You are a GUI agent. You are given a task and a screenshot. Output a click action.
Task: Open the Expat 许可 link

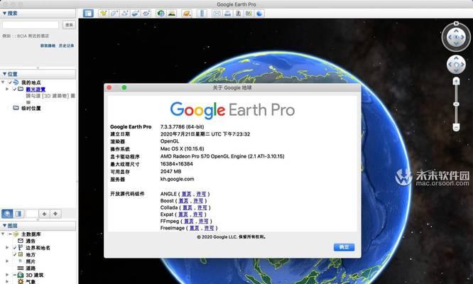[198, 214]
